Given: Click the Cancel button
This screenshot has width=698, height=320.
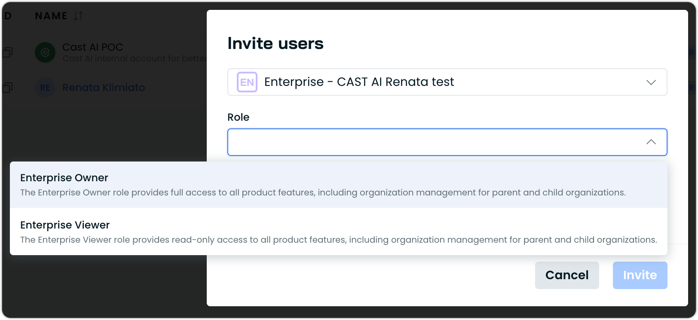Looking at the screenshot, I should coord(567,275).
